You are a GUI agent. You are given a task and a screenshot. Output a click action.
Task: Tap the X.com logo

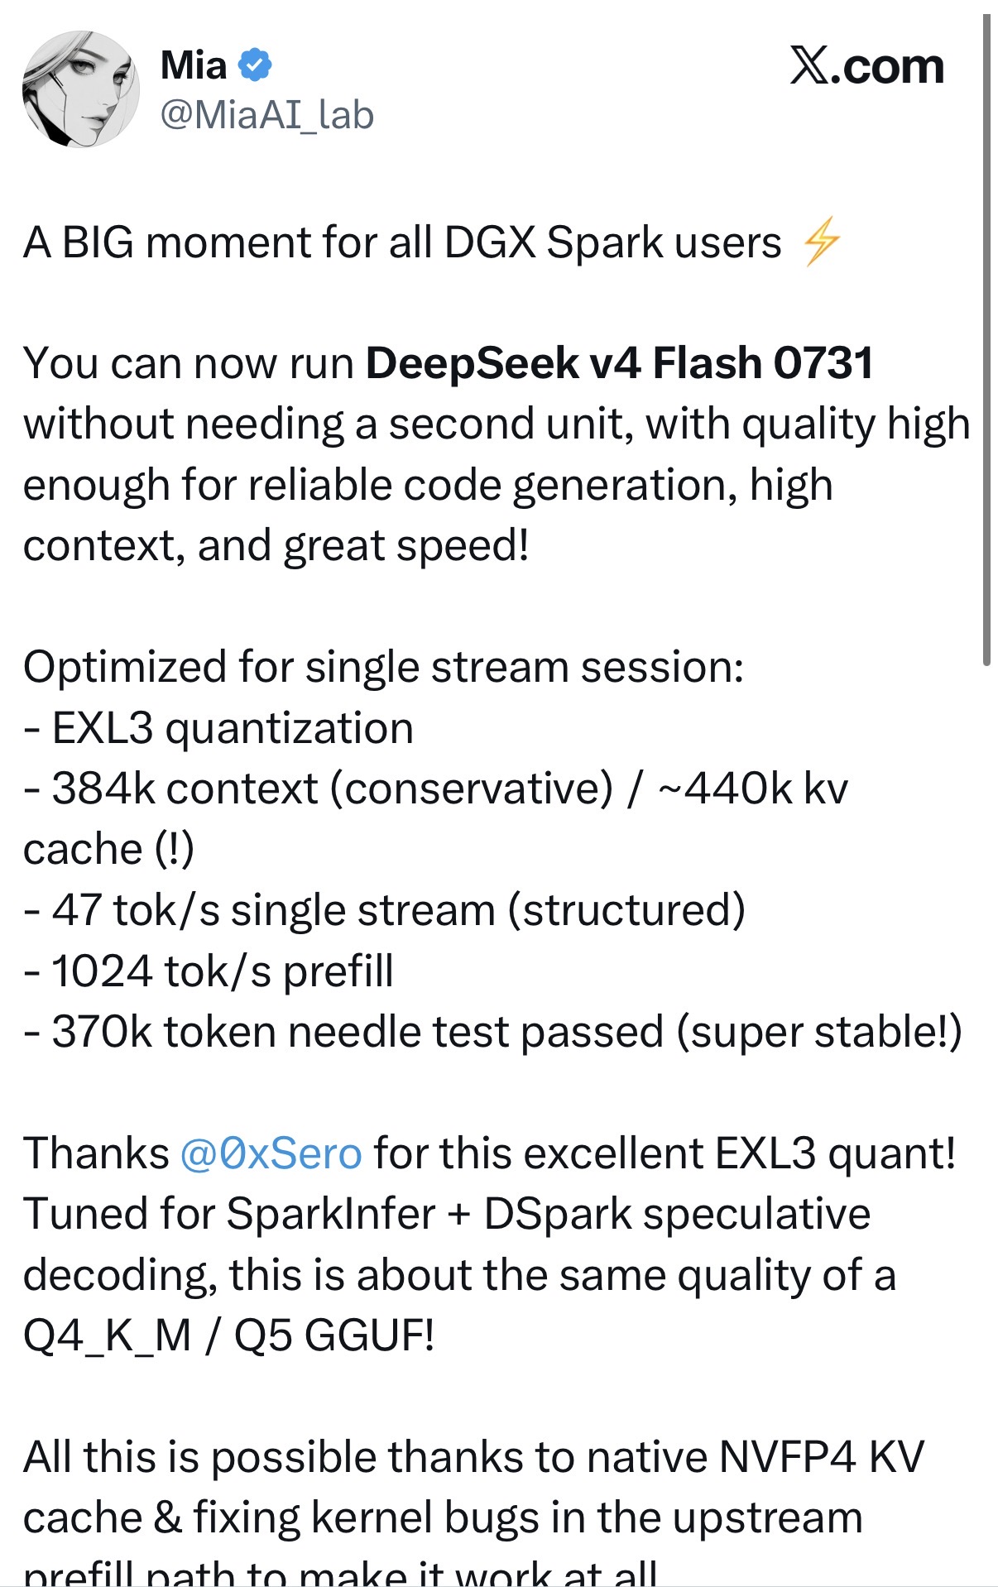click(x=866, y=66)
